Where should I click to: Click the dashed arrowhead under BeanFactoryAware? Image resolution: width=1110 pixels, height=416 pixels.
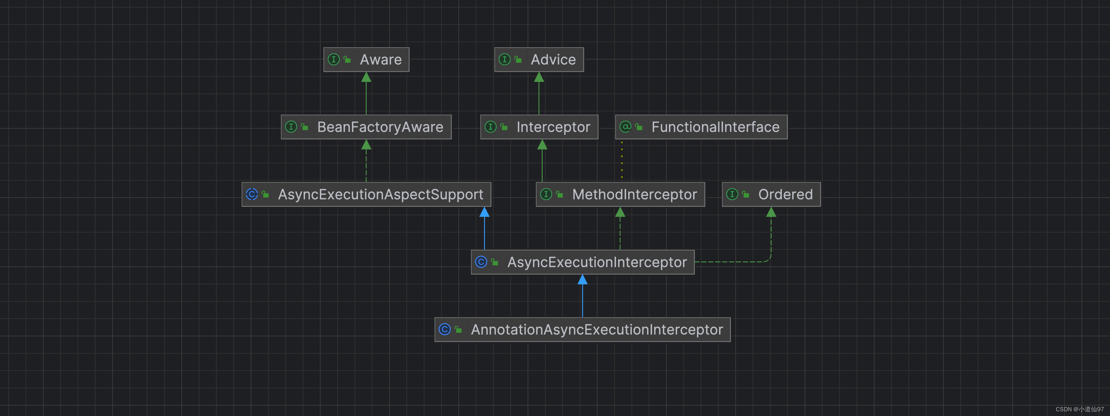point(366,145)
